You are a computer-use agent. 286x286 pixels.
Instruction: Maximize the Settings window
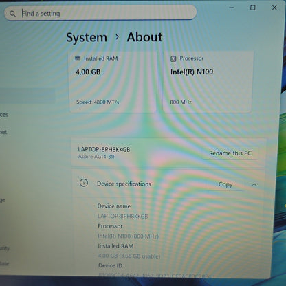[x=253, y=8]
